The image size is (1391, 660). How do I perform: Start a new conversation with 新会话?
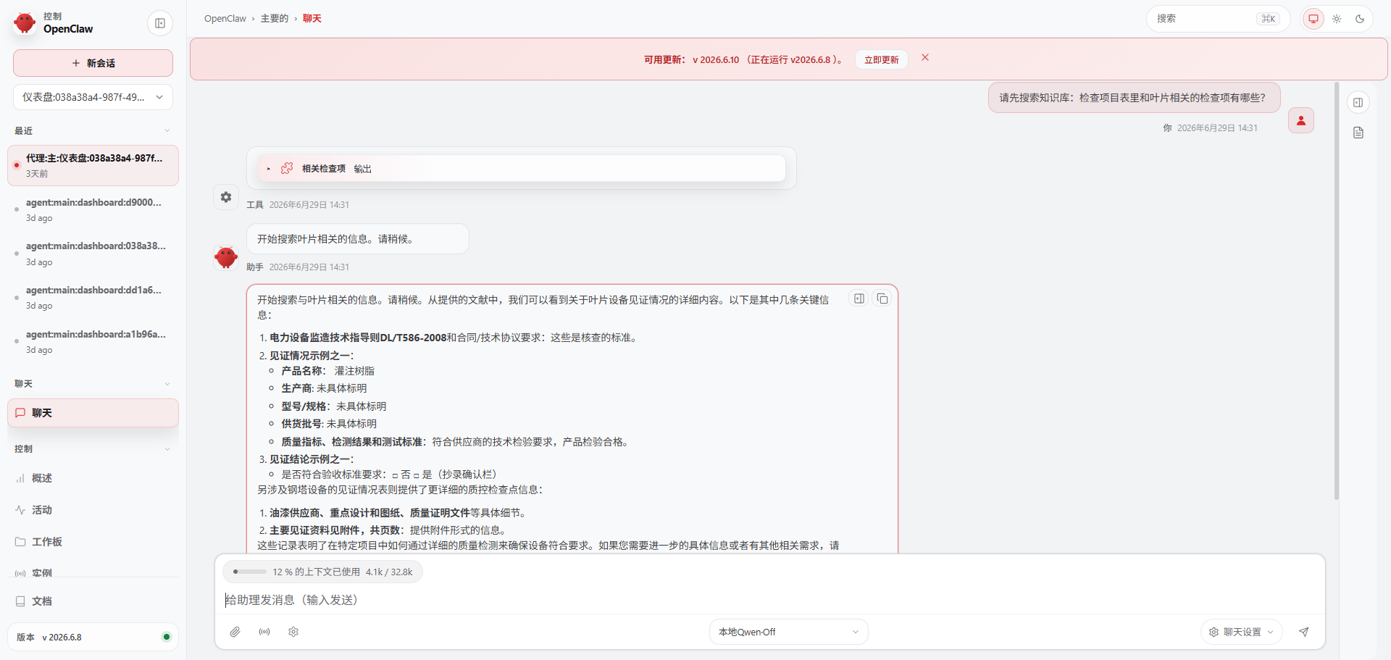(93, 63)
